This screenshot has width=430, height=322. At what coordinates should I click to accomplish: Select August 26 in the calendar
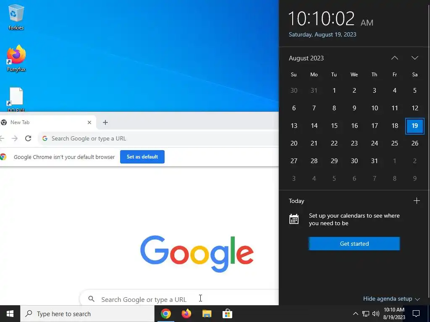pyautogui.click(x=415, y=143)
